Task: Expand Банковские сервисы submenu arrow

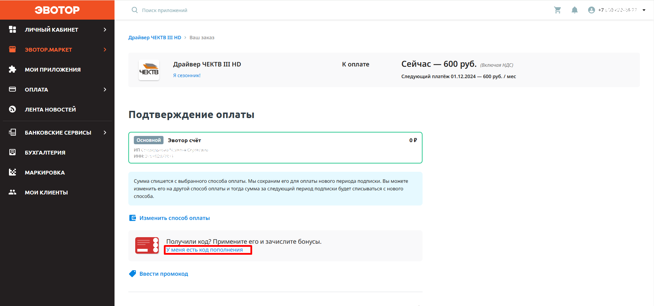Action: click(105, 133)
